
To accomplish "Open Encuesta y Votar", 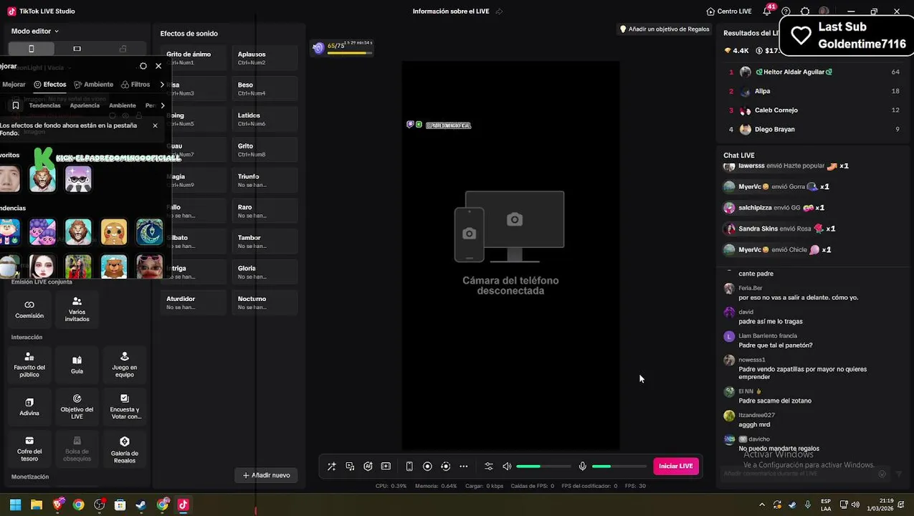I will click(x=124, y=407).
